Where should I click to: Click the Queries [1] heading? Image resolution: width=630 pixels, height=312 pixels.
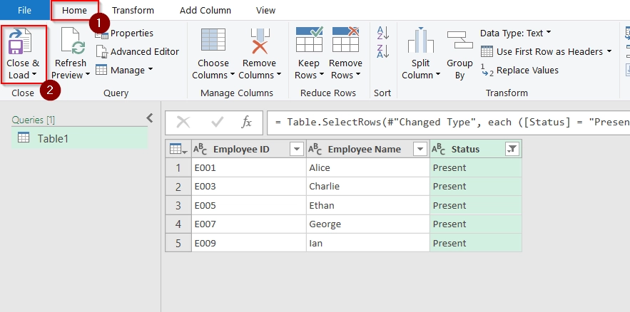pyautogui.click(x=34, y=120)
